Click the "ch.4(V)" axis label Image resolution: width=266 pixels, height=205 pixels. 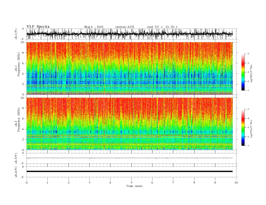[x=16, y=172]
